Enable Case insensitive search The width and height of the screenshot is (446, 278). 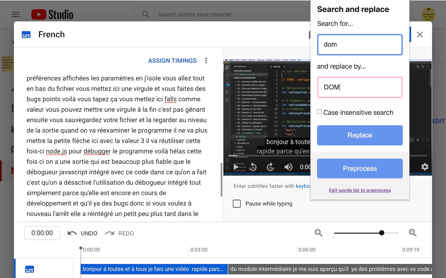[x=319, y=112]
